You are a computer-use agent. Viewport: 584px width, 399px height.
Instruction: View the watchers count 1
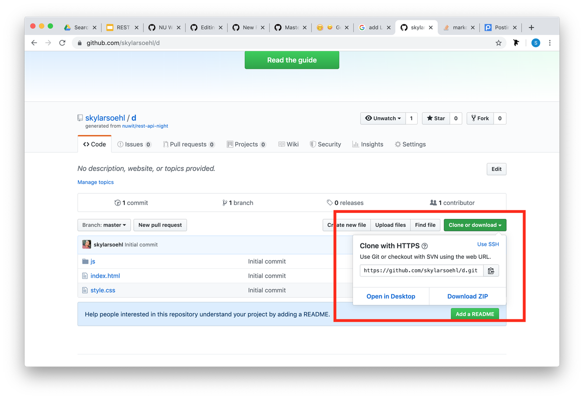tap(412, 118)
